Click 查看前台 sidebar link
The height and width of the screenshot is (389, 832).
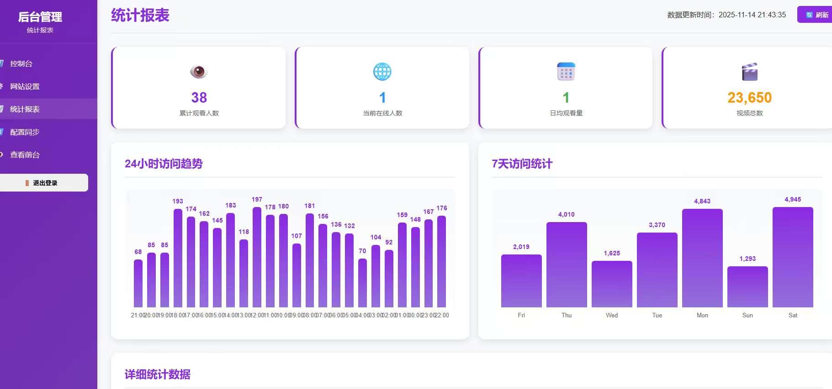pyautogui.click(x=25, y=155)
